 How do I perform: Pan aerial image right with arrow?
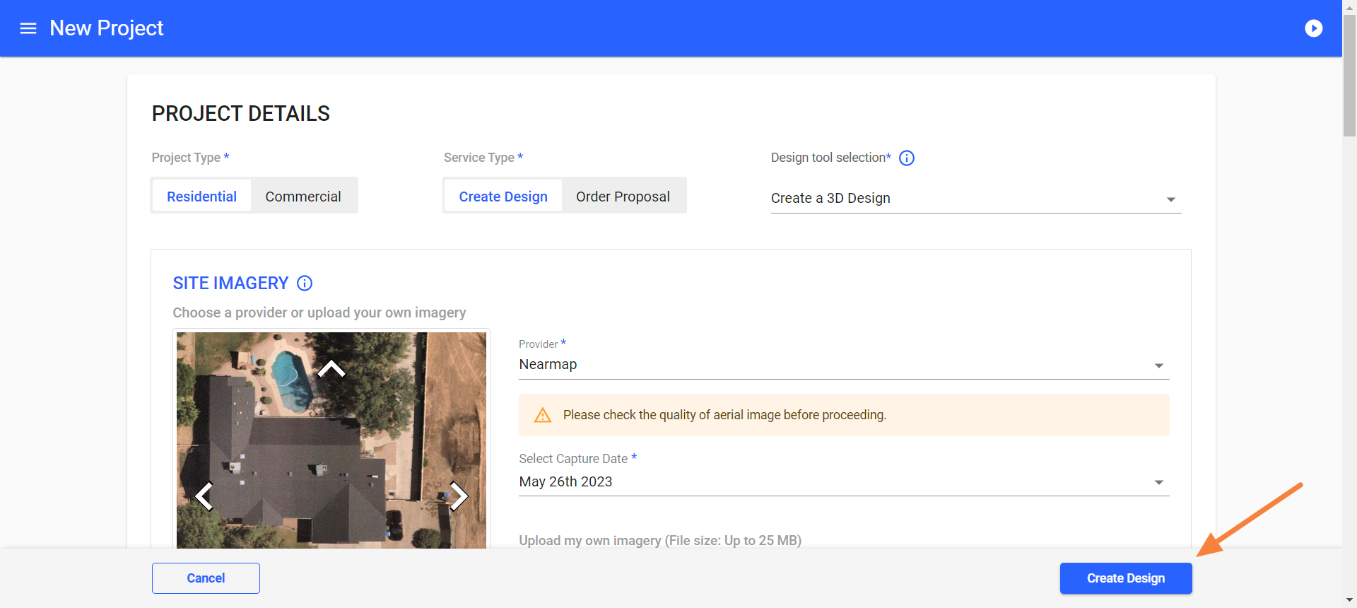pyautogui.click(x=459, y=496)
